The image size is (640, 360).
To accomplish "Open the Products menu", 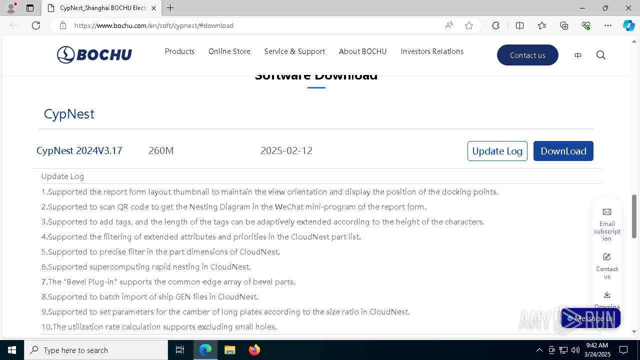I will (179, 51).
